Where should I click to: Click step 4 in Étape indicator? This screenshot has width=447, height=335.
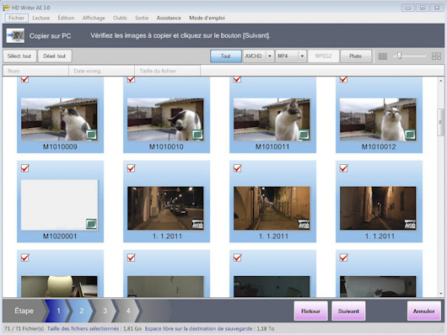pos(128,311)
